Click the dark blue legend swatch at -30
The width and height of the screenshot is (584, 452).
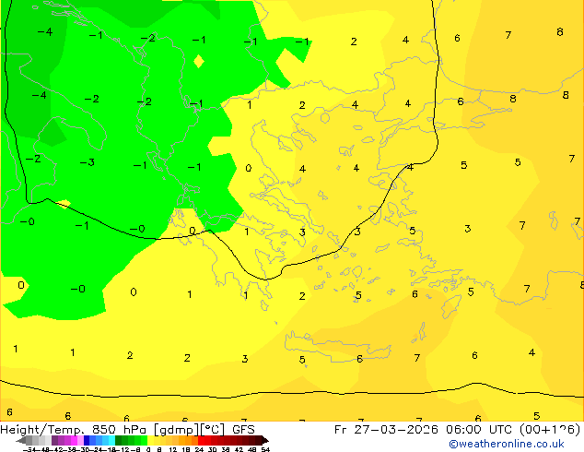click(x=87, y=440)
